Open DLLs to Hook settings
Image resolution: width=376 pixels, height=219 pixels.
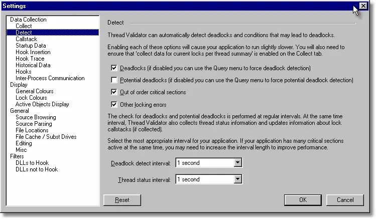click(32, 163)
